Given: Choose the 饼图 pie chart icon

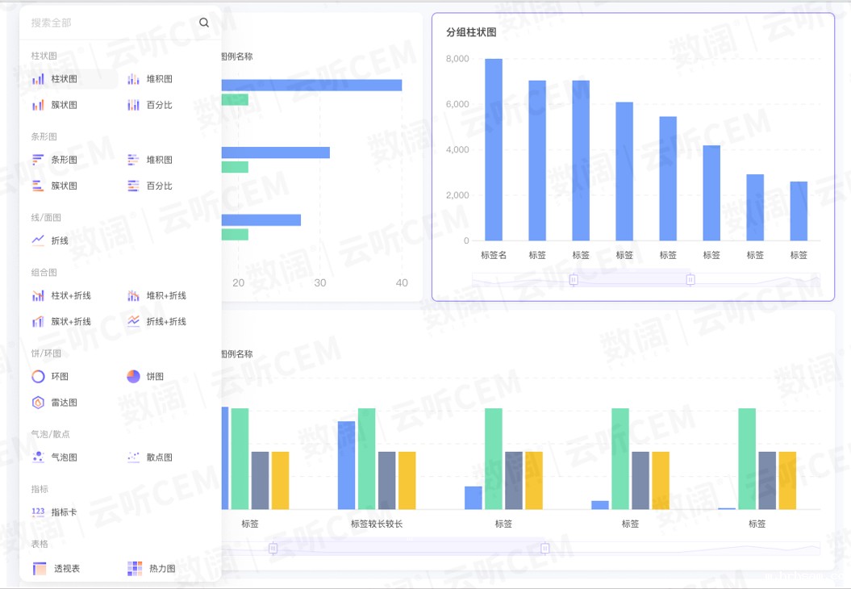Looking at the screenshot, I should point(134,377).
